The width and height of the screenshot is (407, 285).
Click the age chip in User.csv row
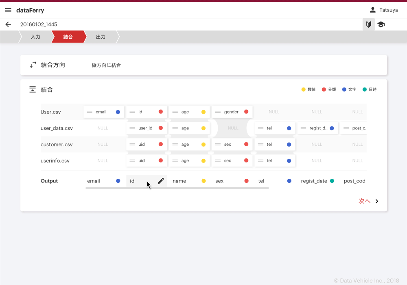(x=189, y=112)
